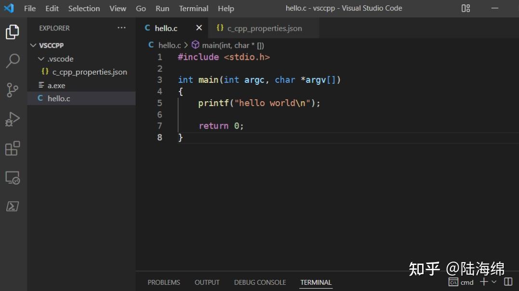Select the Remote Explorer icon
The width and height of the screenshot is (519, 291).
point(13,178)
